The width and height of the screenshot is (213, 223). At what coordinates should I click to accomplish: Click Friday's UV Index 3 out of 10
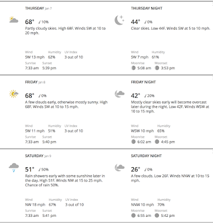[x=74, y=131]
